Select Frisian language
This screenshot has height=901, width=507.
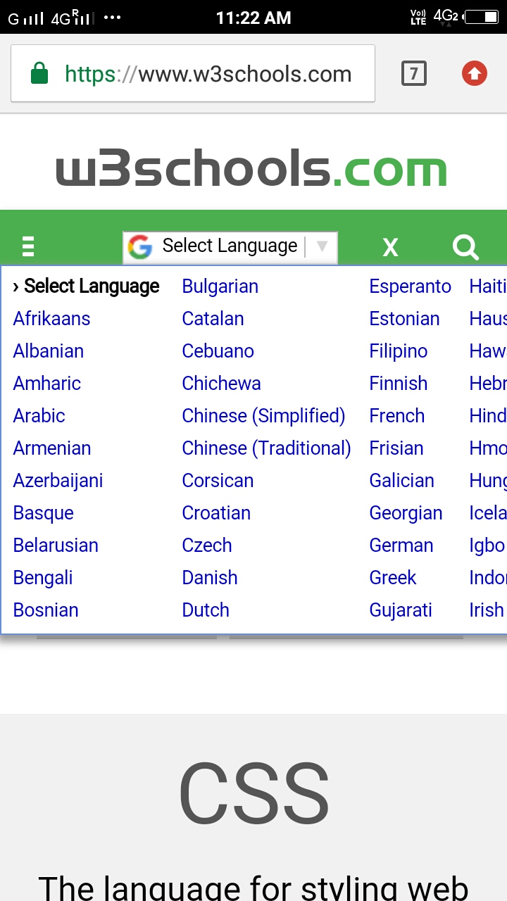[396, 448]
